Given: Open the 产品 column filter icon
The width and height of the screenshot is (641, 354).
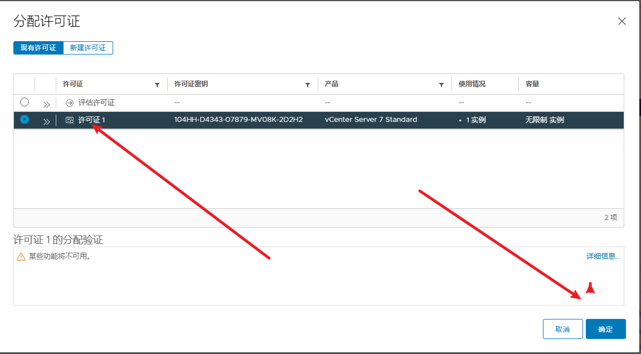Looking at the screenshot, I should 441,85.
